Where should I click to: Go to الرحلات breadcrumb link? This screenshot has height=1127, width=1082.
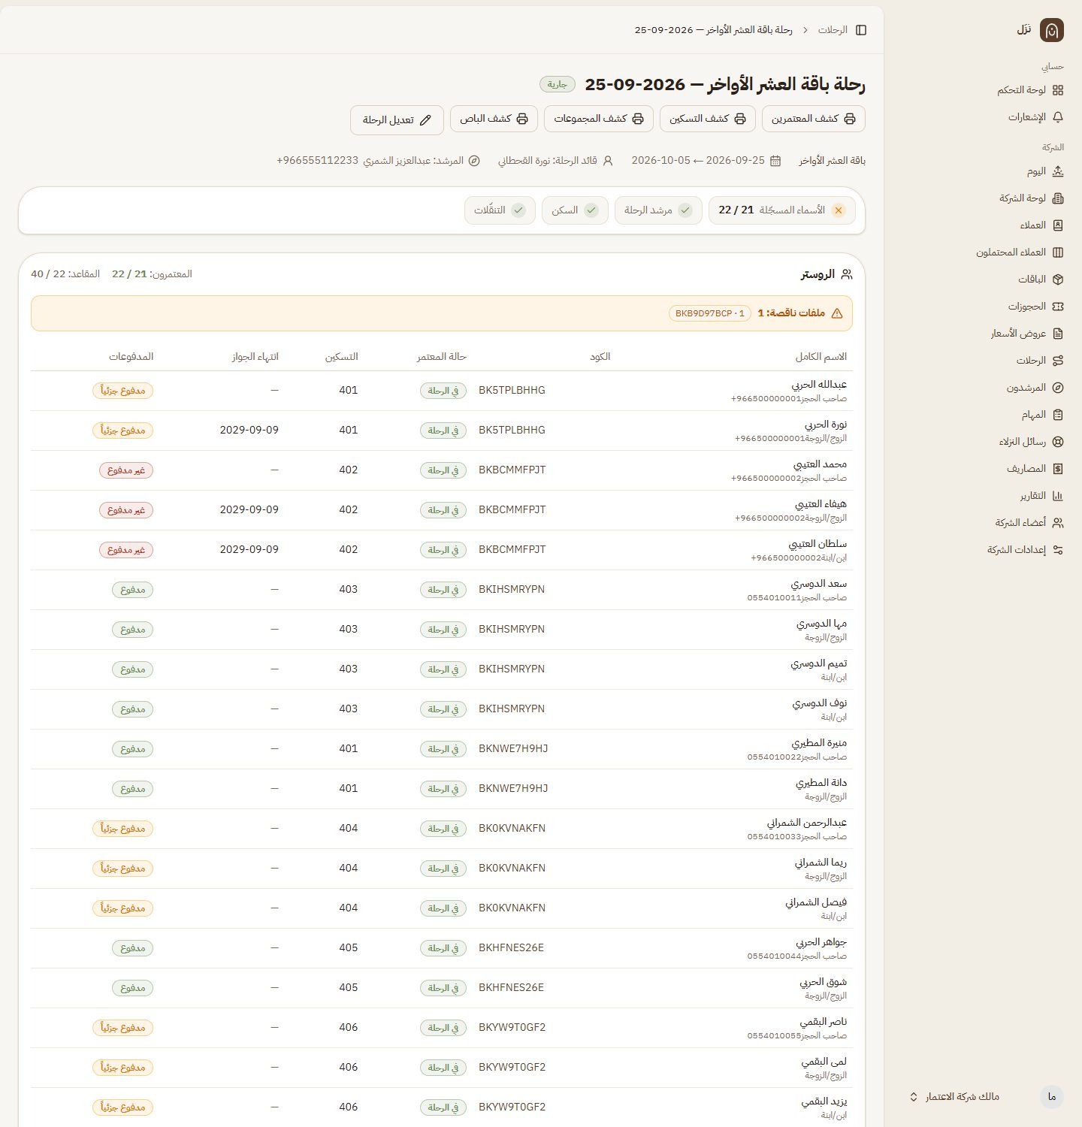tap(833, 30)
